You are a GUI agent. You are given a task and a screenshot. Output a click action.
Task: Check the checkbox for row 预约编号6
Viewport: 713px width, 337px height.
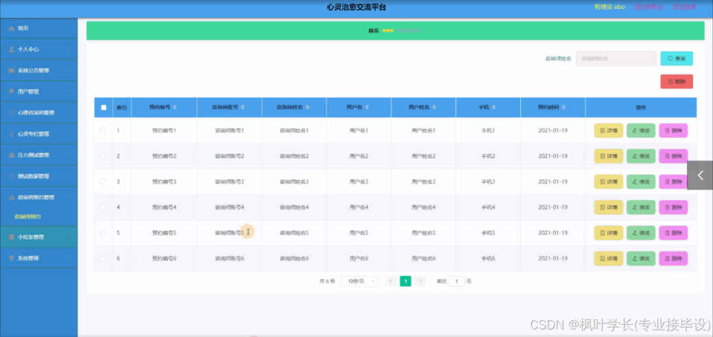[104, 258]
